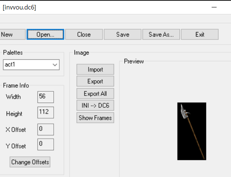Open a DC6 file with Open...
Screen dimensions: 231x177
[45, 35]
